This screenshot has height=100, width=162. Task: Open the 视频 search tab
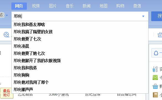click(36, 6)
